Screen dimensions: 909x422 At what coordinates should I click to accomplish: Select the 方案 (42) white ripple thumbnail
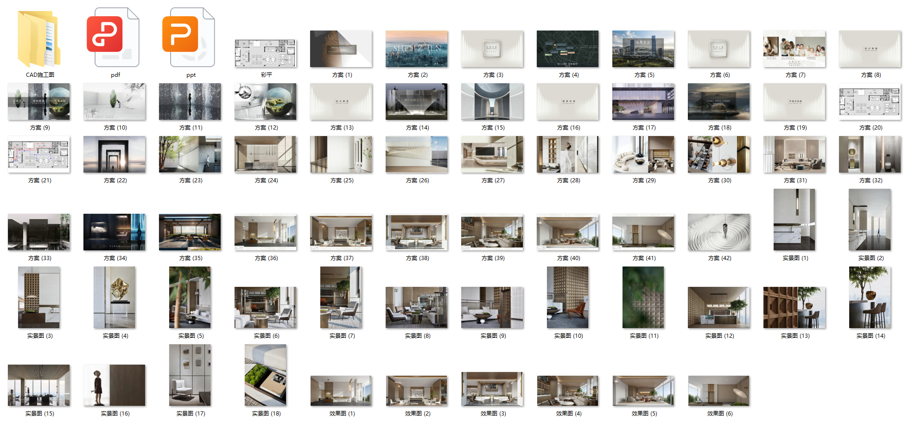pyautogui.click(x=719, y=232)
